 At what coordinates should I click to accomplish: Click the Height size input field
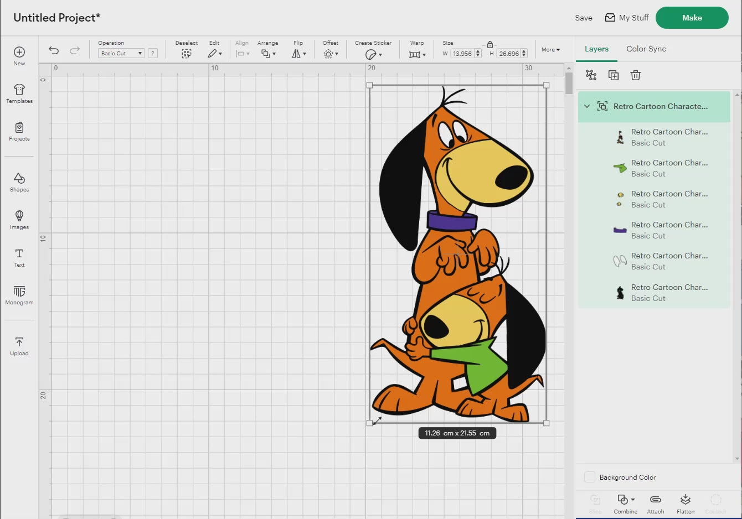pos(509,54)
